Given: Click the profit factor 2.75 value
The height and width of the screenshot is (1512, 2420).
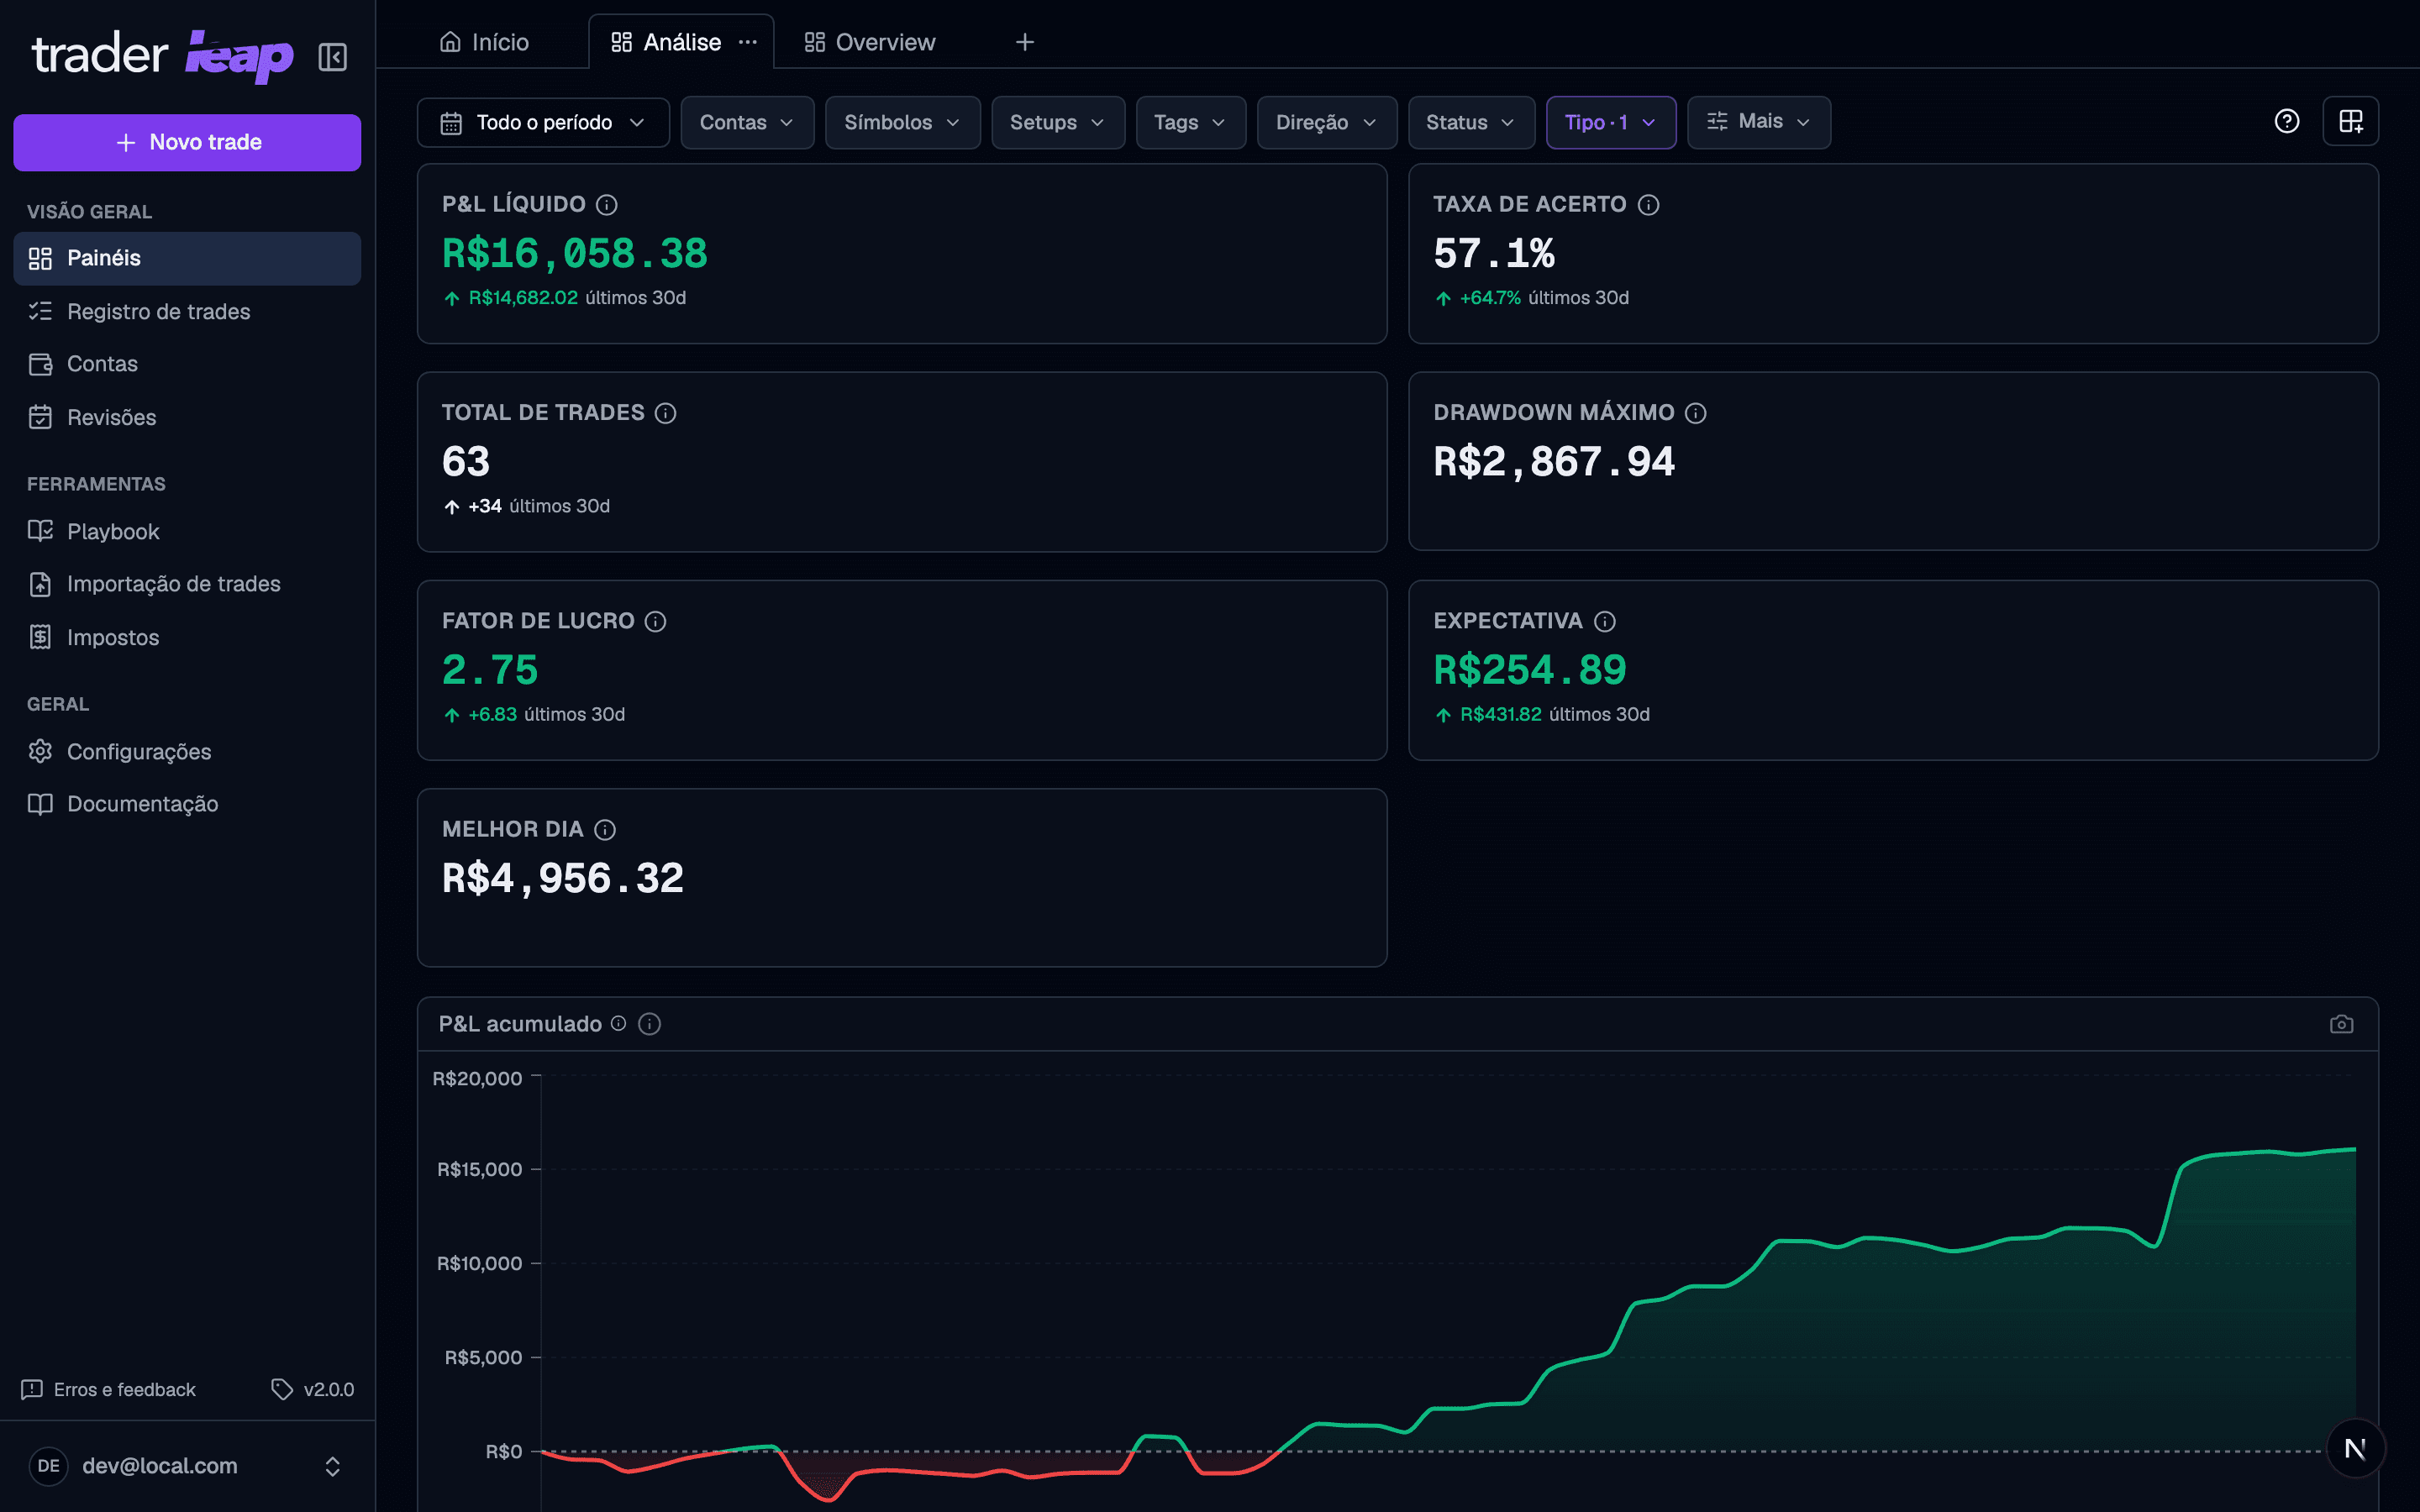Looking at the screenshot, I should tap(490, 670).
